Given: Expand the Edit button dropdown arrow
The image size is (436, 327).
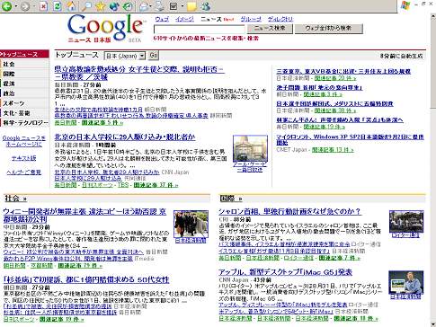Looking at the screenshot, I should click(182, 6).
